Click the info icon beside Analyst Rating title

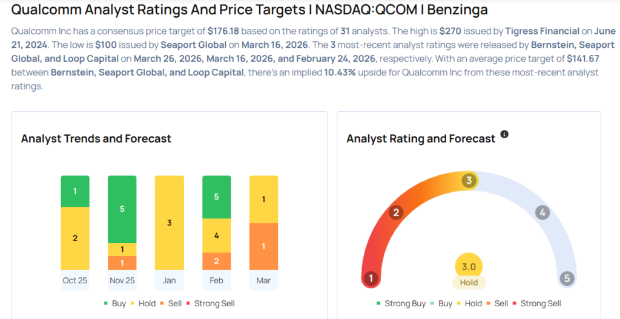pos(504,134)
